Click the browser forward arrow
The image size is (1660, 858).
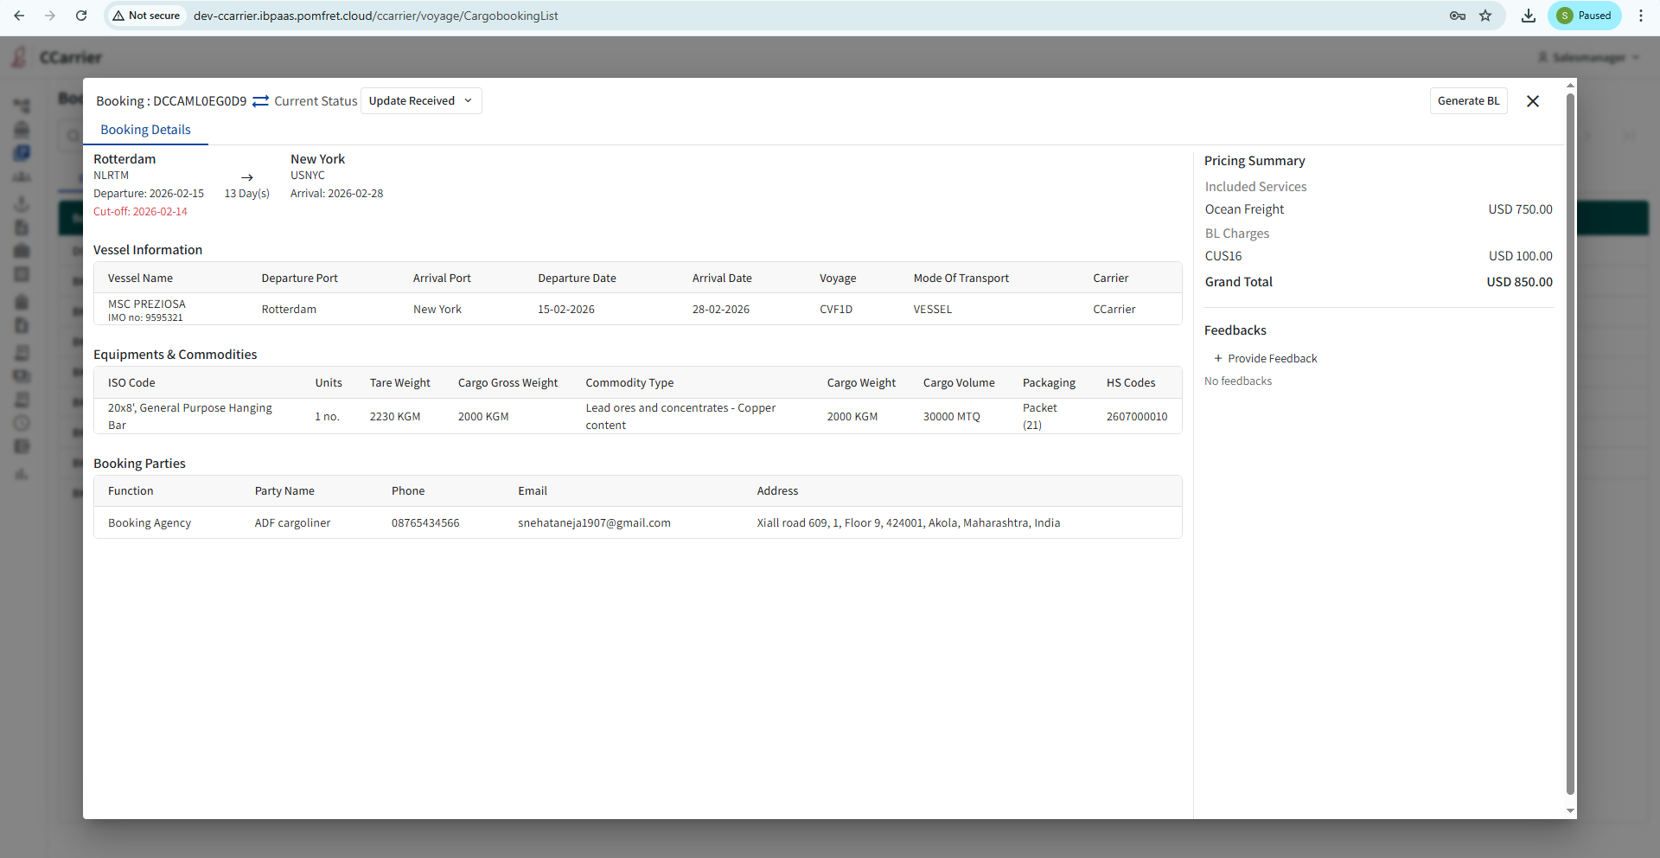point(50,16)
